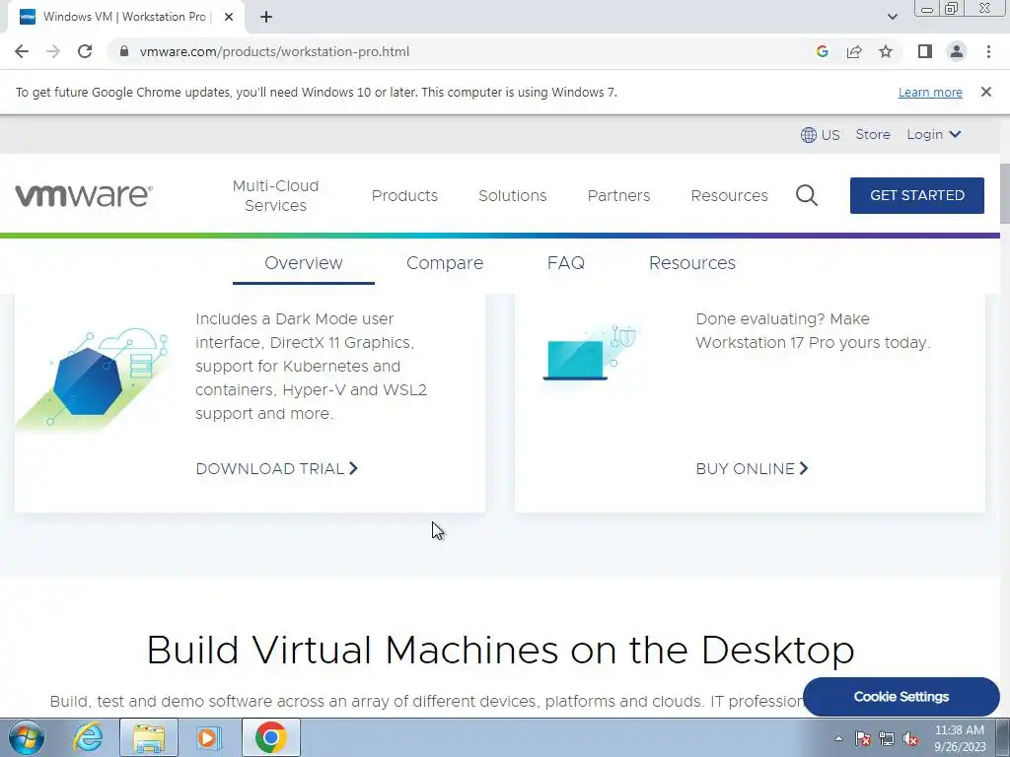Open the Store link
Image resolution: width=1010 pixels, height=757 pixels.
(x=873, y=134)
